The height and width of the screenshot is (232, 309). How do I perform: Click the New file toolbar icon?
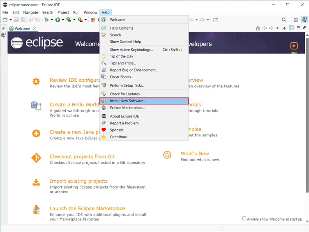5,20
